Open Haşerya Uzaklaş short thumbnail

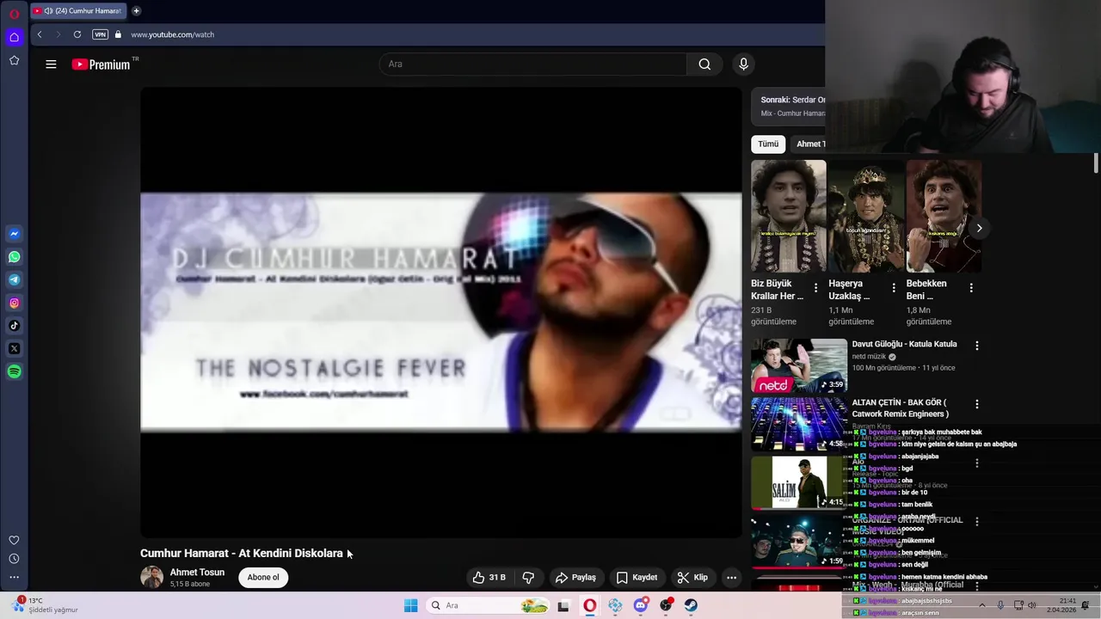point(866,217)
